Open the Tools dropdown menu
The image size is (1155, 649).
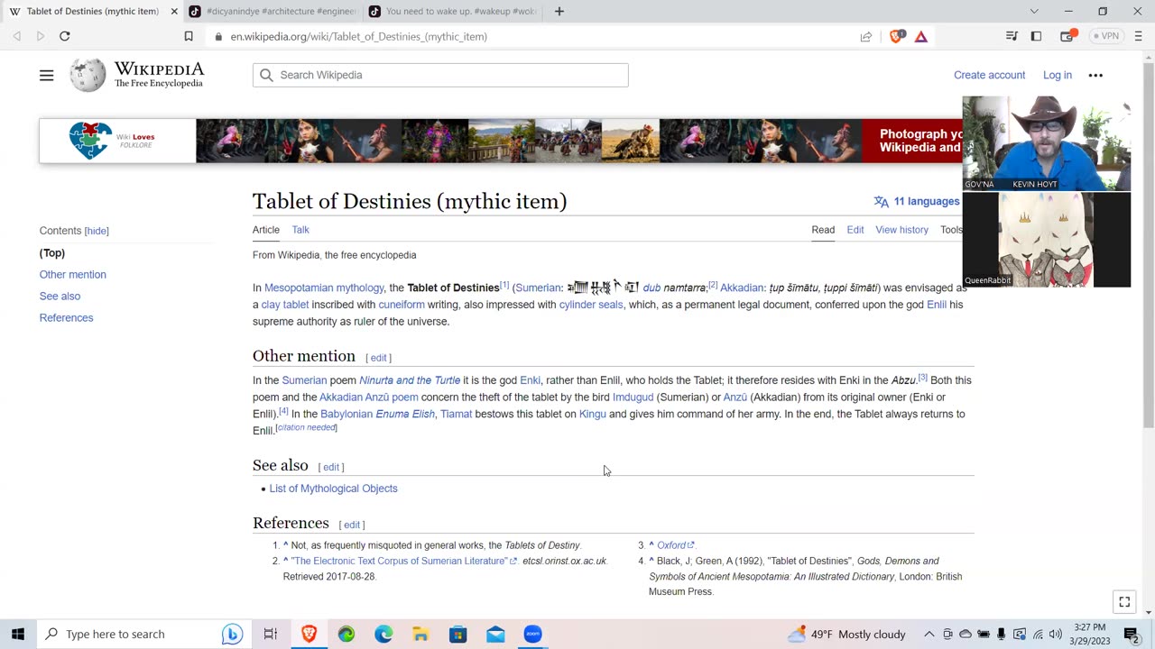point(951,230)
